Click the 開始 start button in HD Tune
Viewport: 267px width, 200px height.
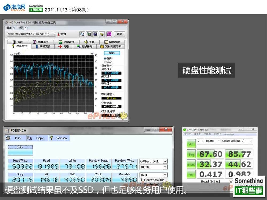point(112,53)
